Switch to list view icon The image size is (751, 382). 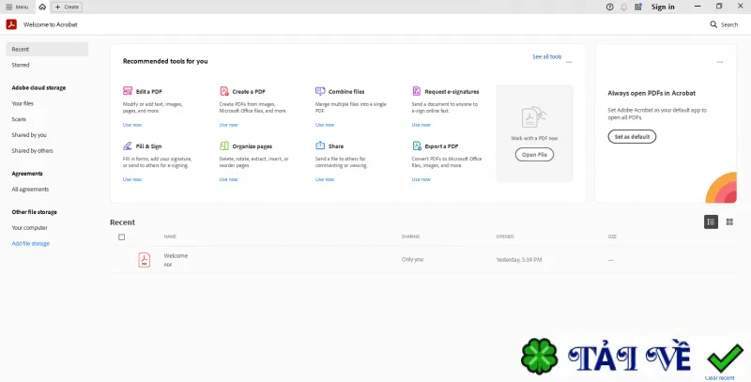point(711,222)
